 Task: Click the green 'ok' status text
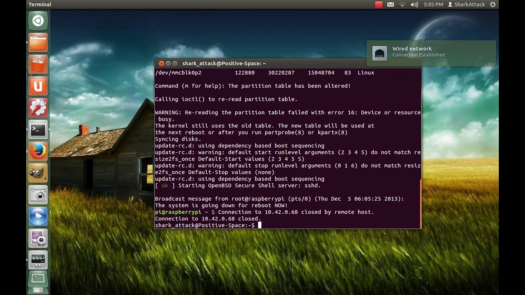165,186
